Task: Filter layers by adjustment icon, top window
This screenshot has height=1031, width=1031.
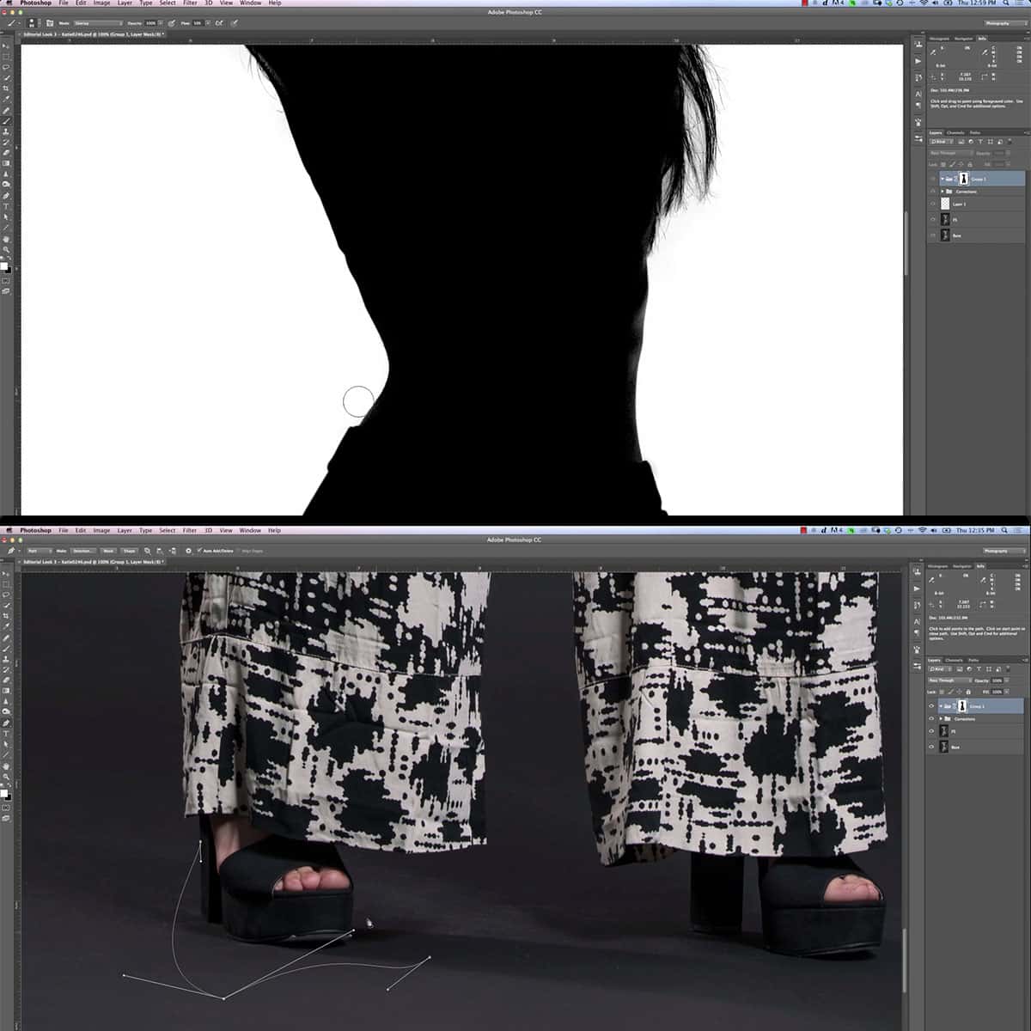Action: (971, 142)
